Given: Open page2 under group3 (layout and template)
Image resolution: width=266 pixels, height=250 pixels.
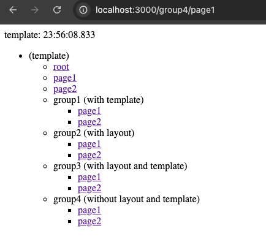Looking at the screenshot, I should pyautogui.click(x=89, y=188).
